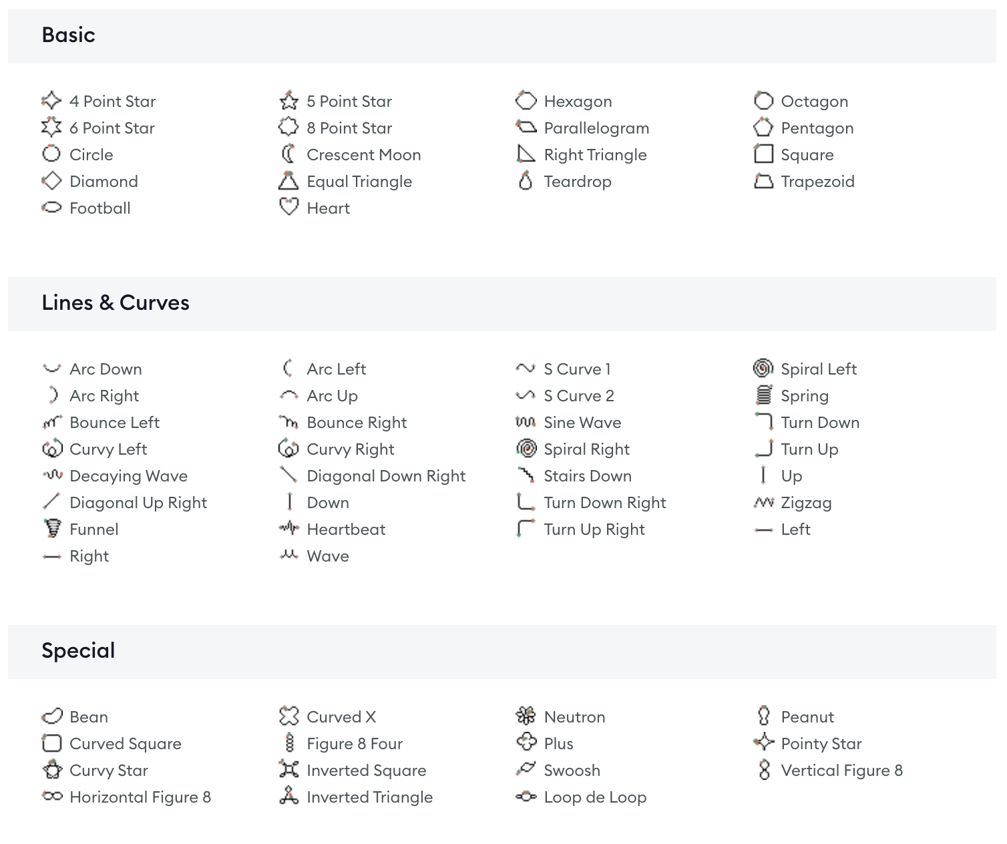The width and height of the screenshot is (1007, 844).
Task: Select the Curvy Left path icon
Action: click(51, 449)
